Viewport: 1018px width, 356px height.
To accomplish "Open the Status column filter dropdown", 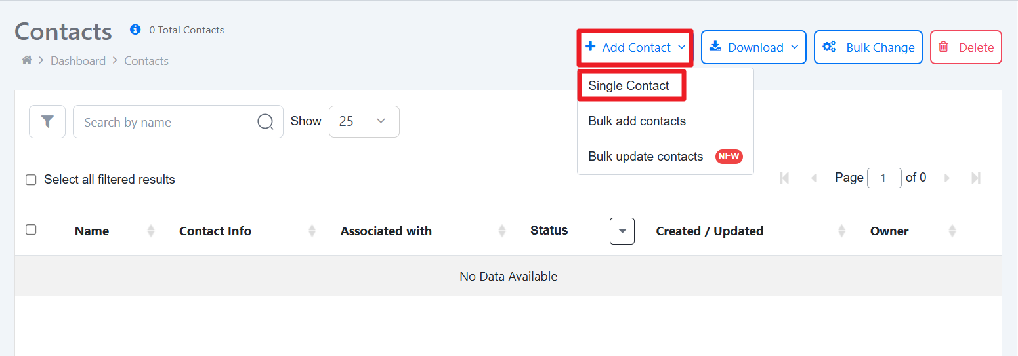I will [x=622, y=231].
